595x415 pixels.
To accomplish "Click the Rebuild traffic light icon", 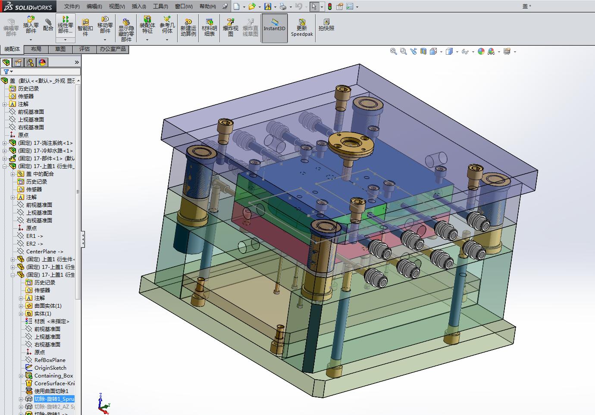I will [330, 6].
